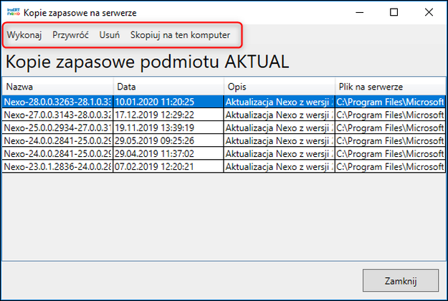Image resolution: width=448 pixels, height=301 pixels.
Task: Click Skopiuj na ten komputer
Action: pos(181,35)
